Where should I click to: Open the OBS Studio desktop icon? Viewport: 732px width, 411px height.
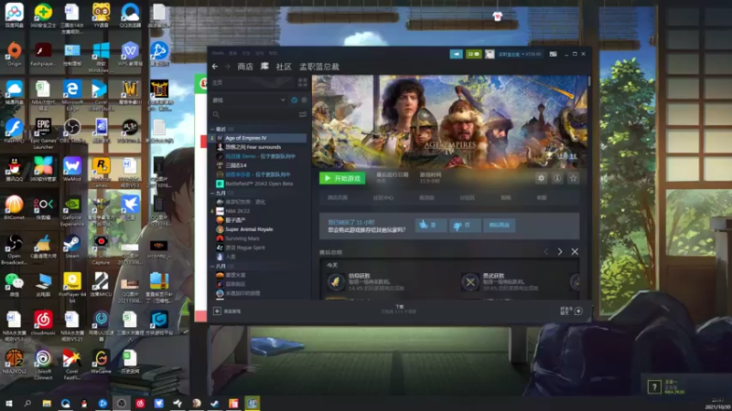(72, 131)
